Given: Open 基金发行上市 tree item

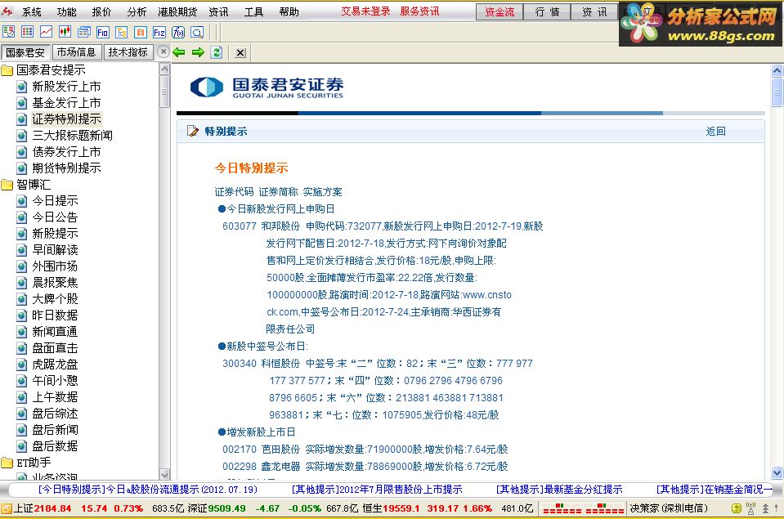Looking at the screenshot, I should tap(66, 103).
